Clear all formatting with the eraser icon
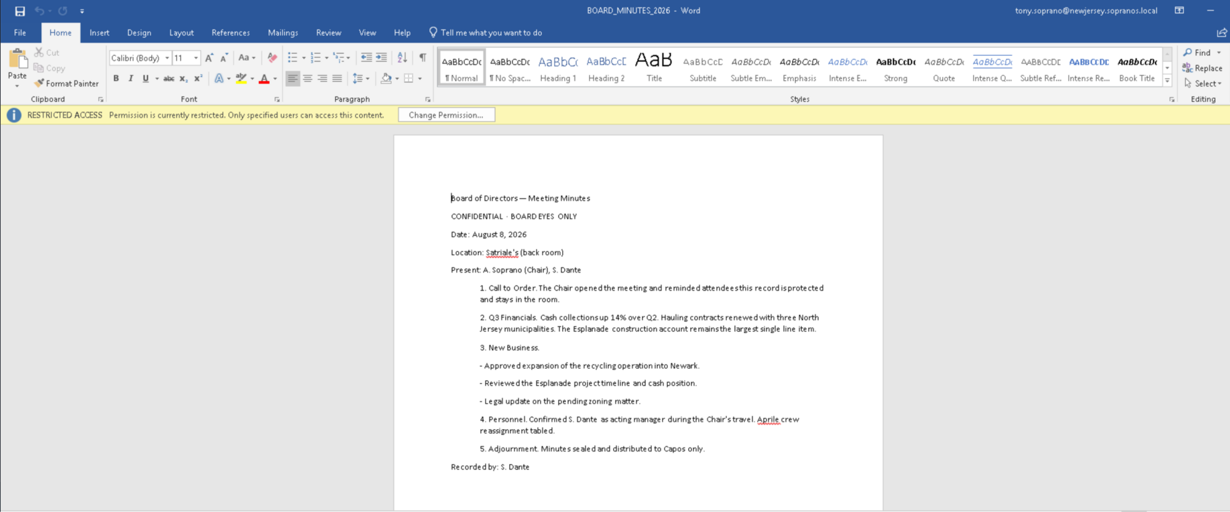The width and height of the screenshot is (1230, 512). (272, 58)
